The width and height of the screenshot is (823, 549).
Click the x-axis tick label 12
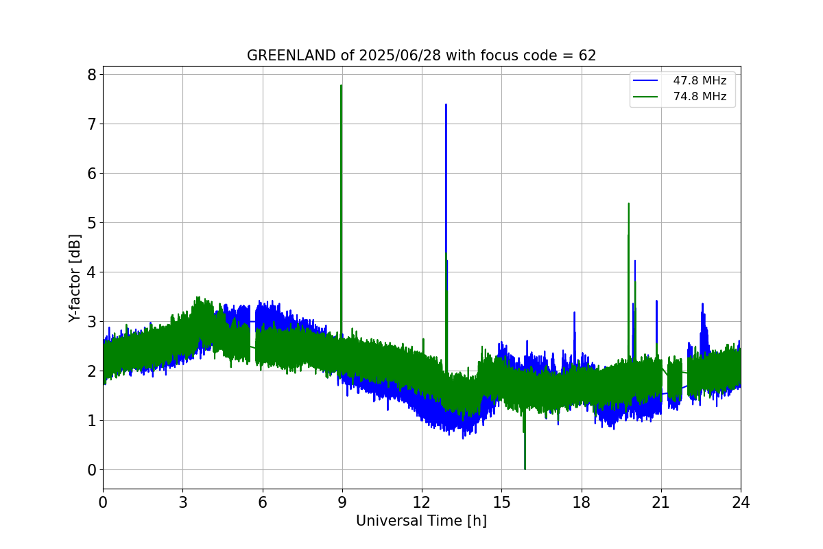[x=422, y=502]
